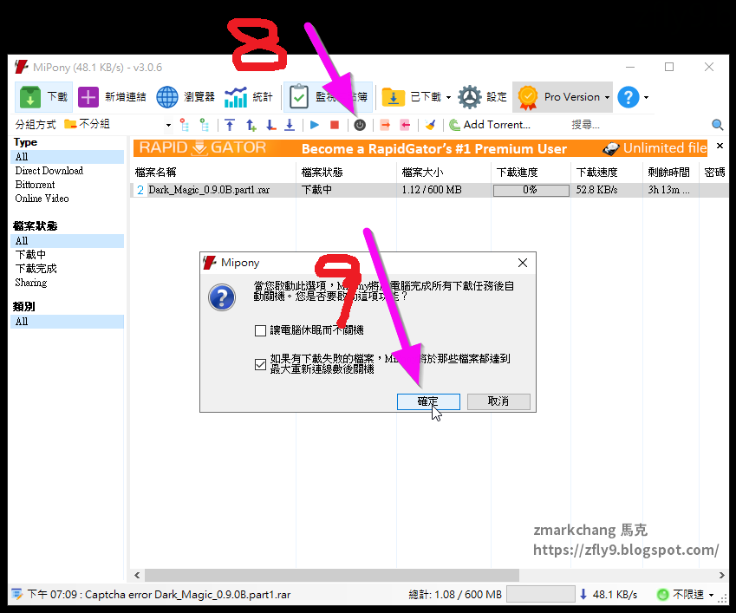Click the 48.1 KB/s speed indicator
The image size is (736, 613).
pyautogui.click(x=609, y=595)
